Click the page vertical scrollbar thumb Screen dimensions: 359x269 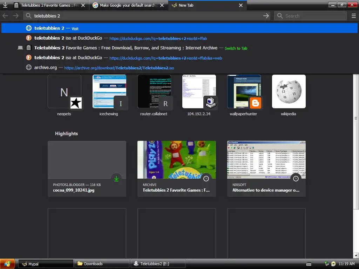(356, 142)
